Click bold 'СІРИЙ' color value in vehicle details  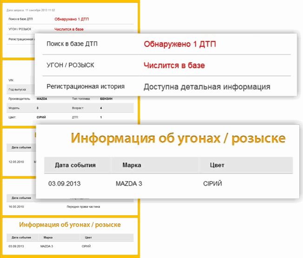pyautogui.click(x=41, y=117)
